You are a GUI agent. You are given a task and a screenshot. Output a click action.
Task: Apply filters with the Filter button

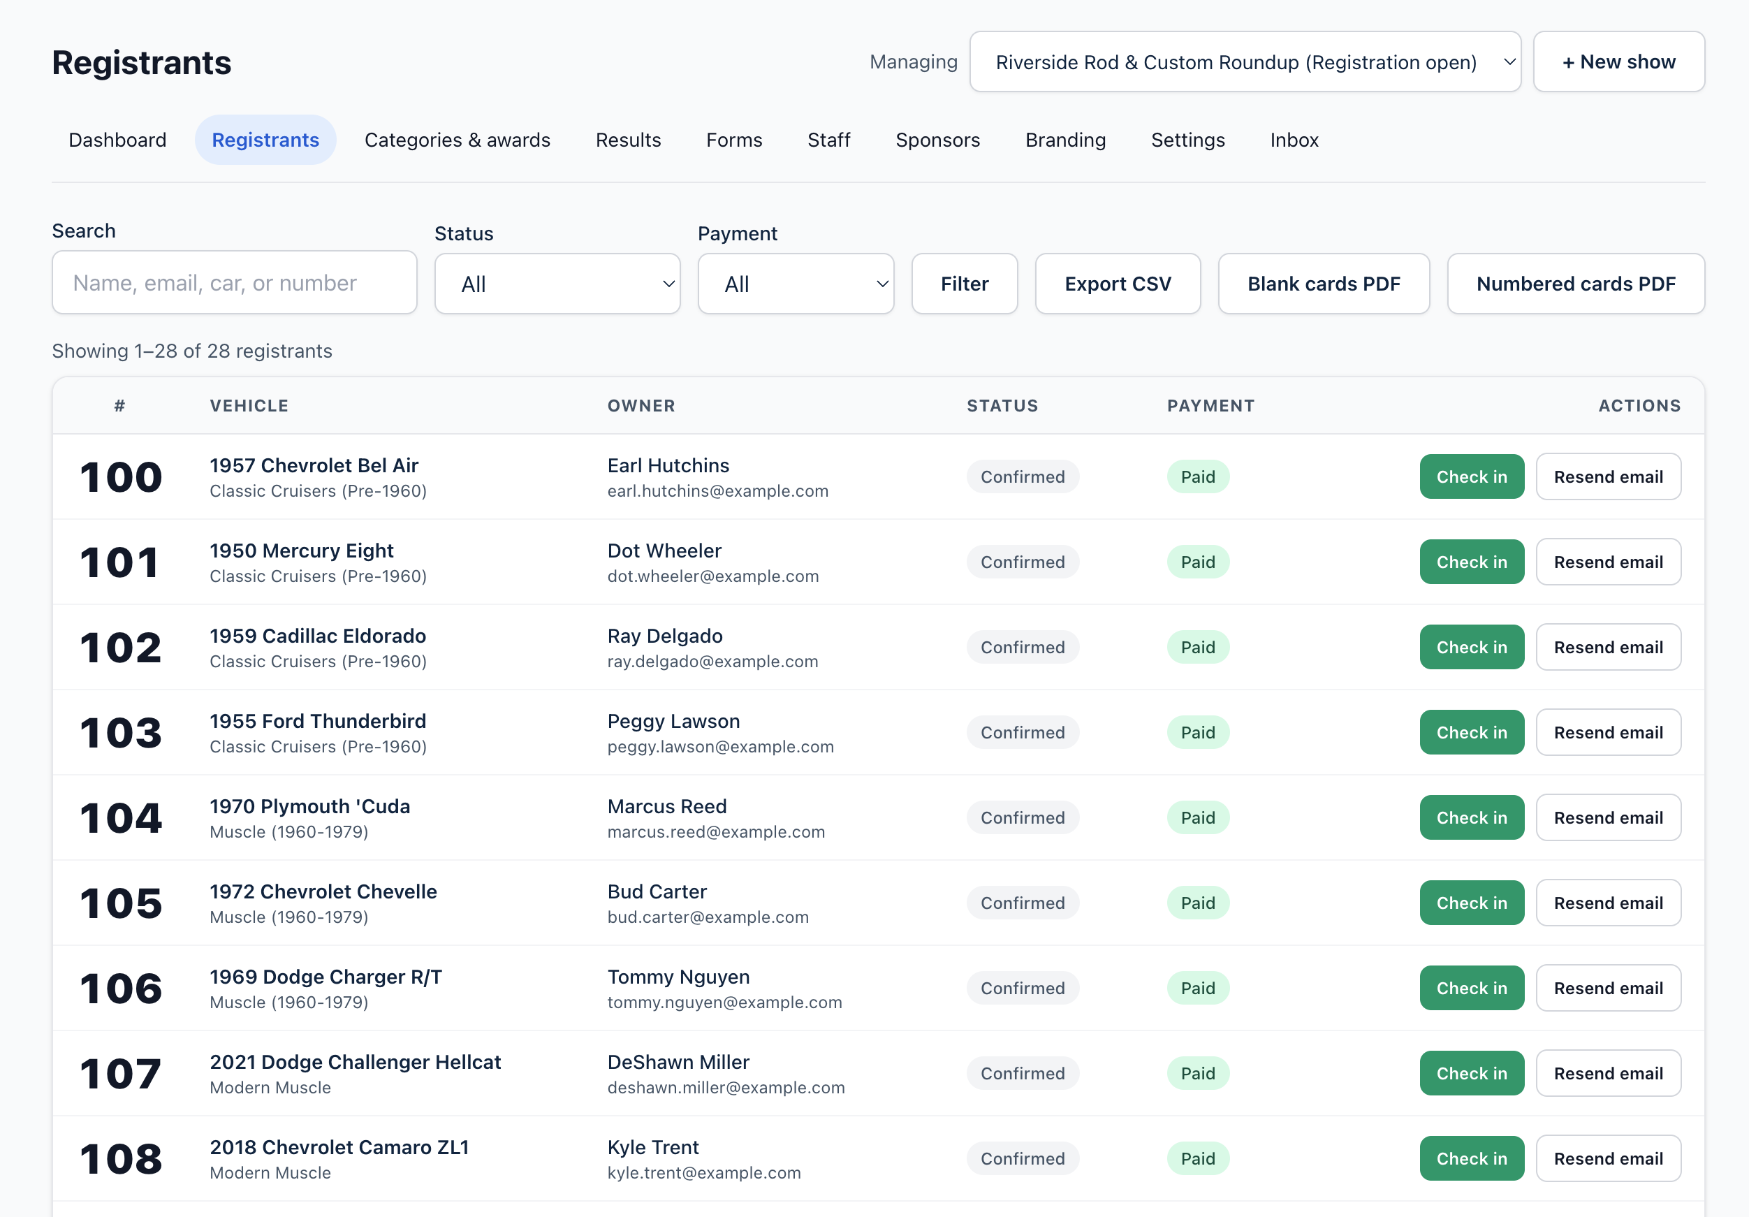click(x=965, y=284)
